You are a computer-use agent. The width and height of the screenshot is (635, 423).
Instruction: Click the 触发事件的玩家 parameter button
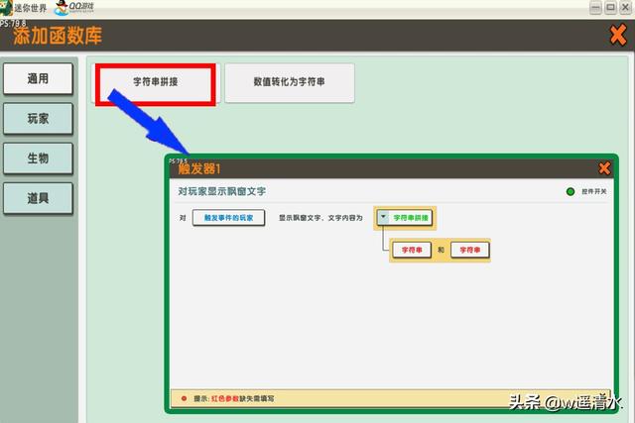[229, 218]
